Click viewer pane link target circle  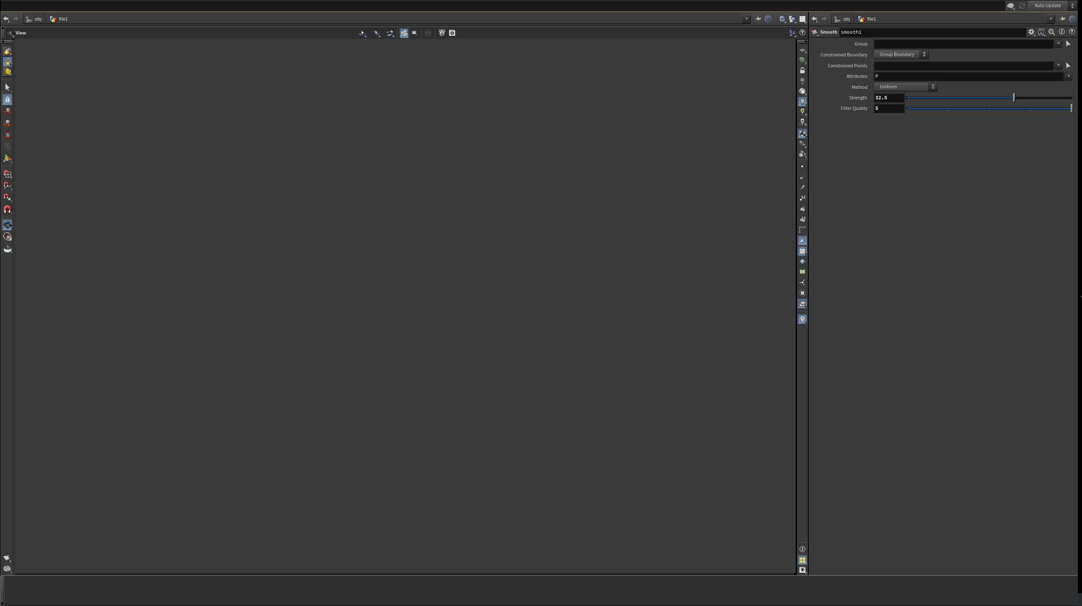(x=768, y=19)
